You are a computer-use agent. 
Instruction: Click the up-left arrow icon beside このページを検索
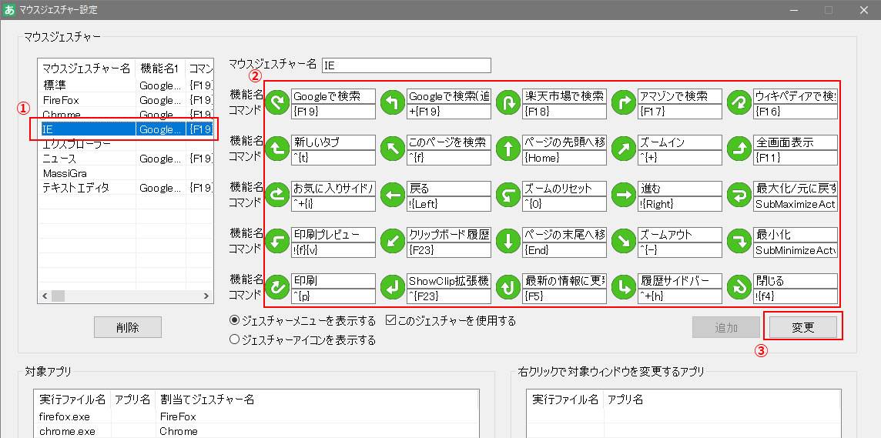point(392,149)
